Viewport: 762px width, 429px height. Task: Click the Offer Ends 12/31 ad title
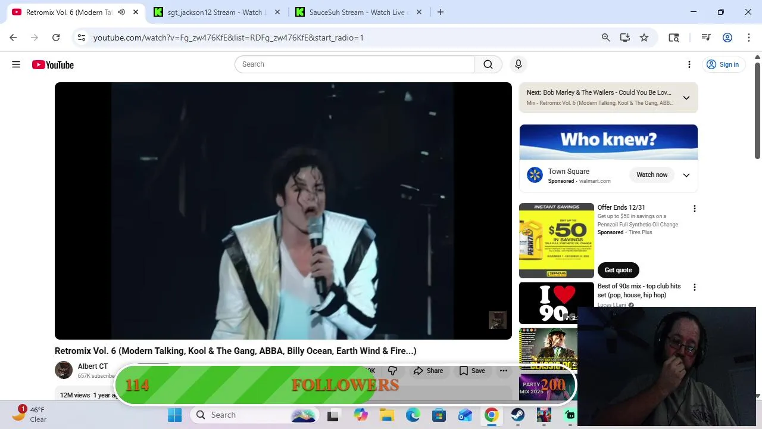coord(621,207)
